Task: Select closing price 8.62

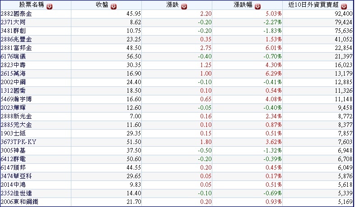Action: [135, 22]
